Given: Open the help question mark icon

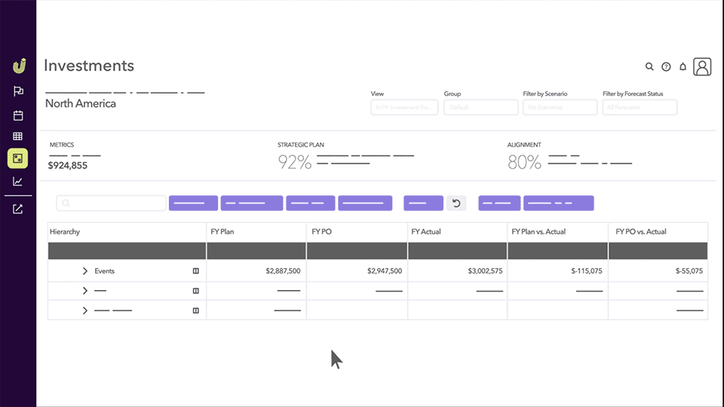Looking at the screenshot, I should [x=666, y=66].
